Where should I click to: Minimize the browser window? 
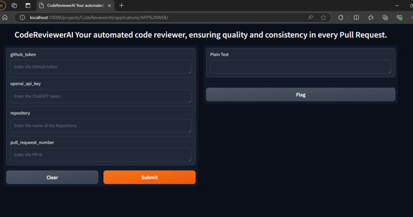click(397, 6)
